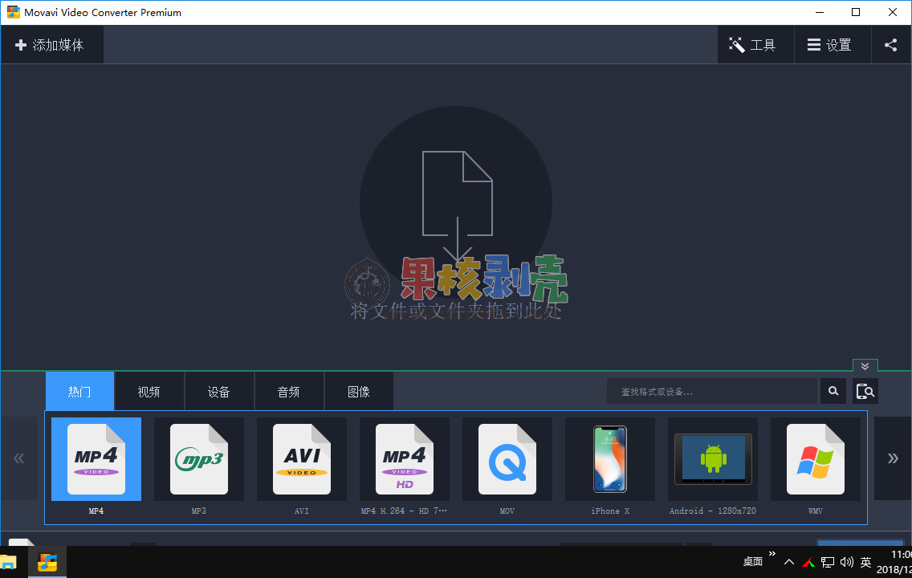This screenshot has width=912, height=578.
Task: Open the 设置 settings menu
Action: [x=833, y=45]
